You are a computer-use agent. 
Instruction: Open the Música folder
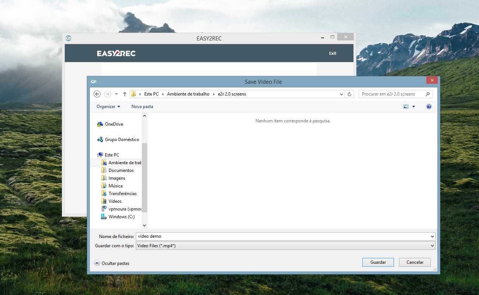(x=112, y=186)
